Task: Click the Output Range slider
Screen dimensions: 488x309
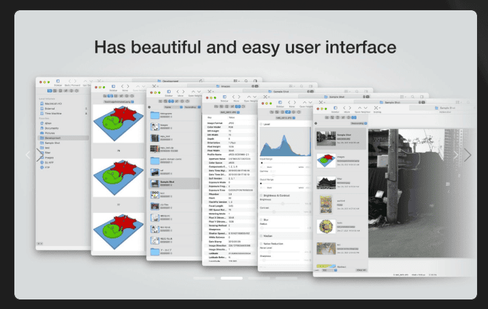Action: click(285, 184)
